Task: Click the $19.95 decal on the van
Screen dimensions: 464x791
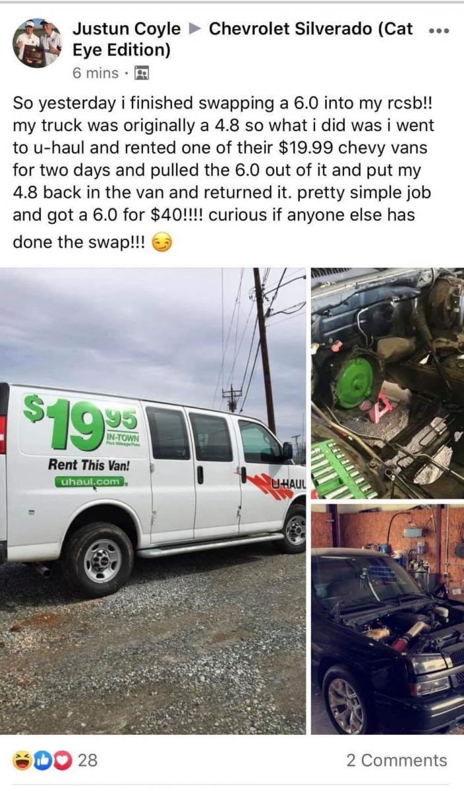Action: click(x=80, y=422)
